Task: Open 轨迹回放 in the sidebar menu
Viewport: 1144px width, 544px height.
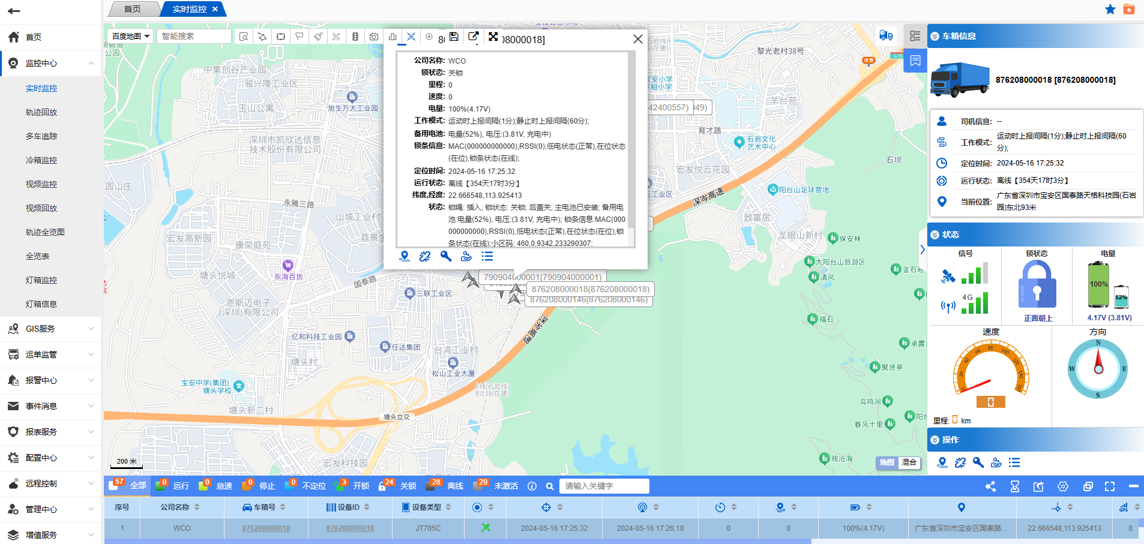Action: 41,112
